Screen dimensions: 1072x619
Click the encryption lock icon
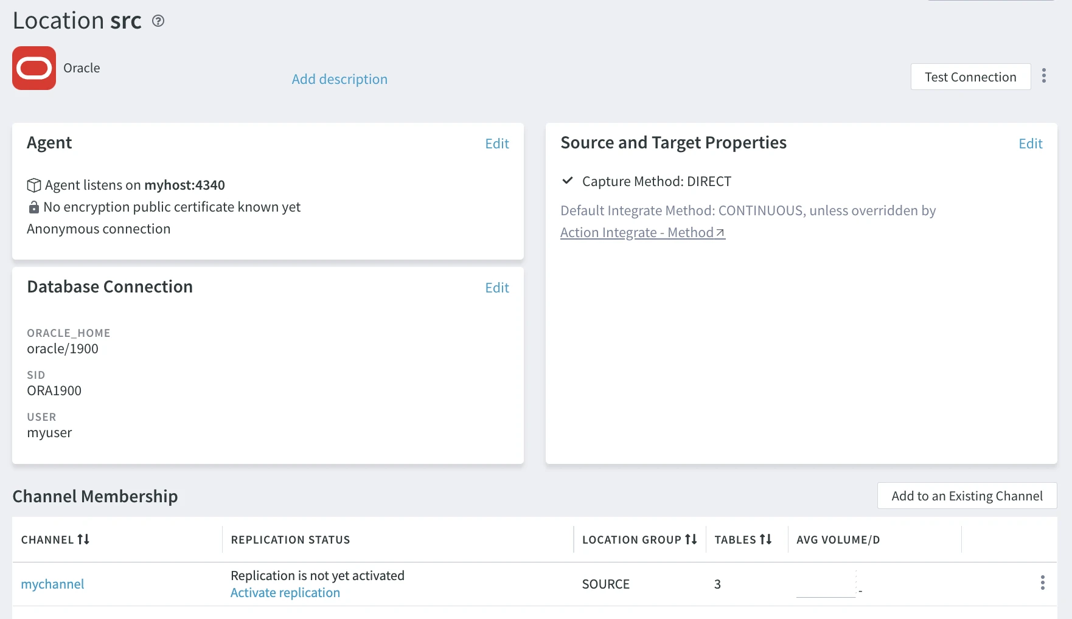(34, 207)
